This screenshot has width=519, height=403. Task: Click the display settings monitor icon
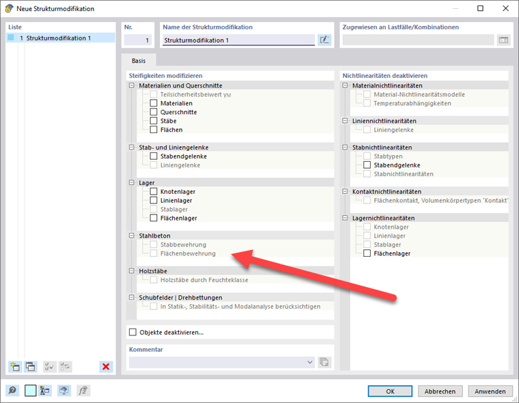(x=64, y=391)
